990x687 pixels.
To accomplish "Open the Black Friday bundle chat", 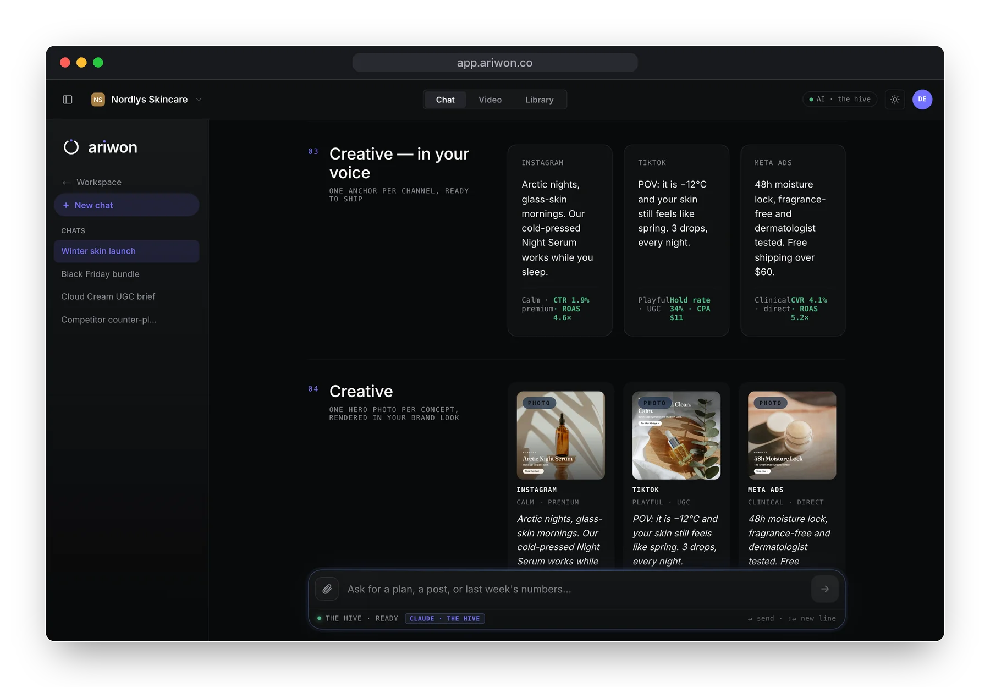I will pos(127,274).
